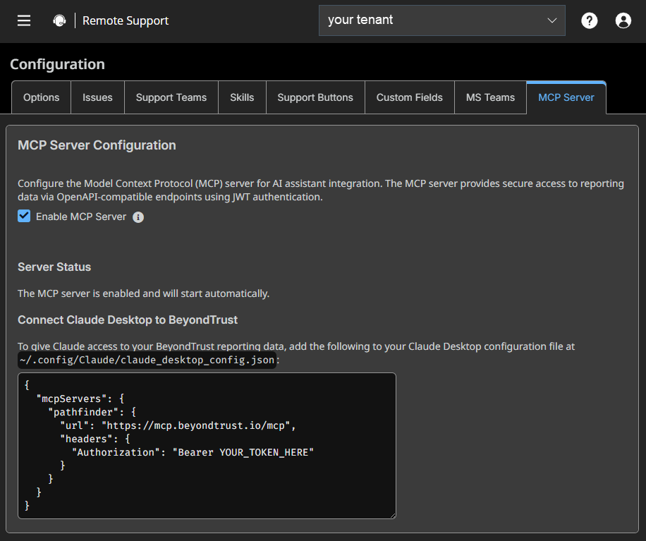
Task: Select the Support Buttons tab
Action: tap(315, 97)
